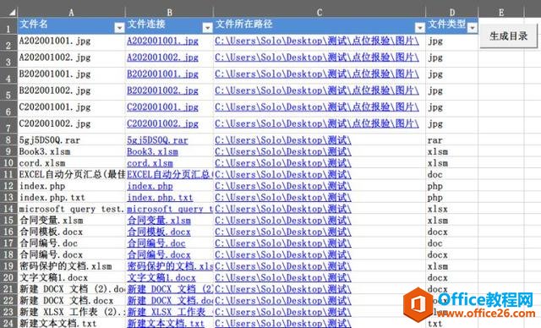This screenshot has width=541, height=328.
Task: Open the C202001002.jpg file link
Action: (x=162, y=123)
